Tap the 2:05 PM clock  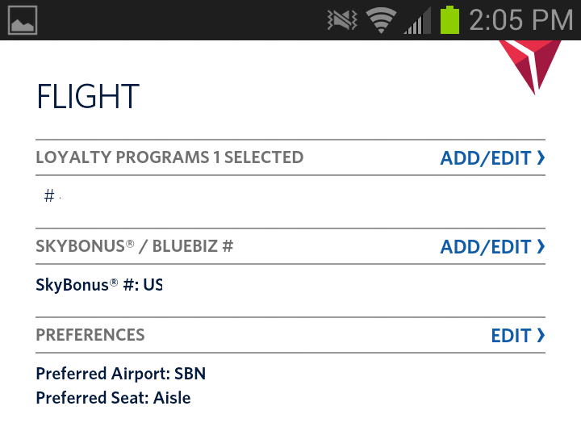tap(520, 20)
